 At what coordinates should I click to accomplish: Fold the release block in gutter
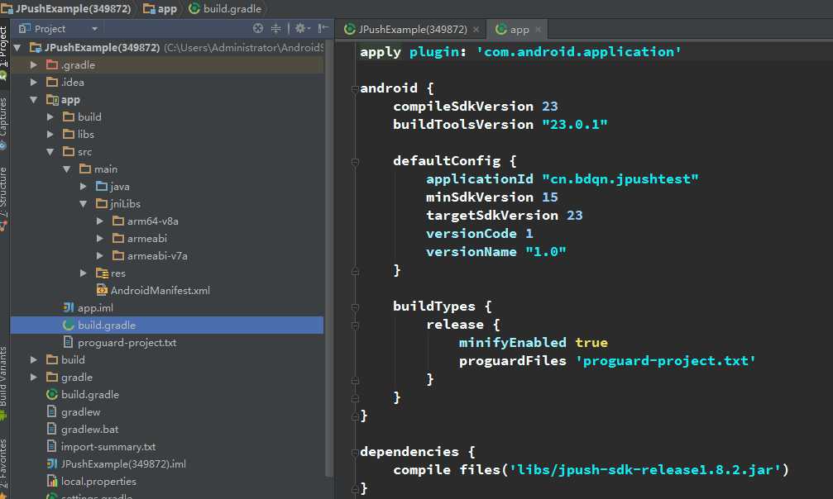[355, 325]
